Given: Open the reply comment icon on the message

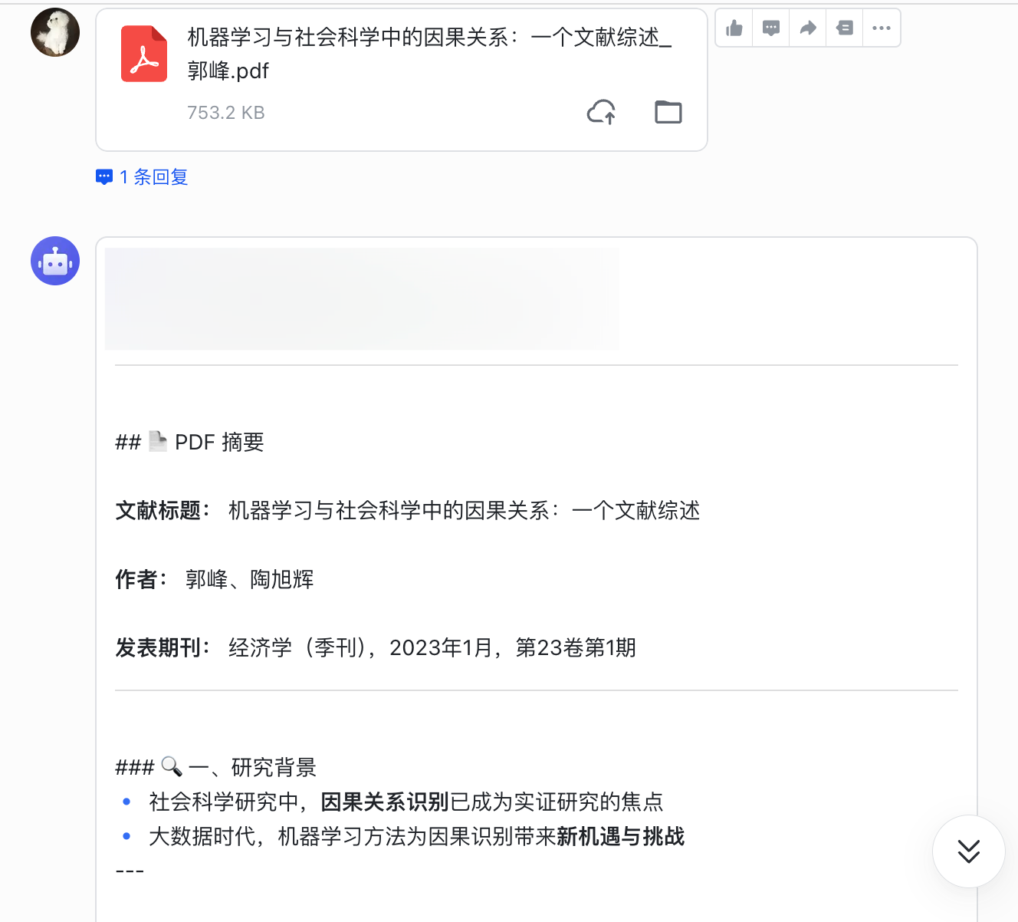Looking at the screenshot, I should tap(770, 28).
